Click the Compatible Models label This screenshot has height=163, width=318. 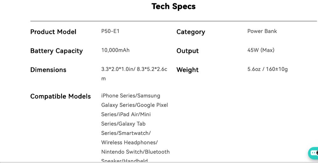point(60,96)
